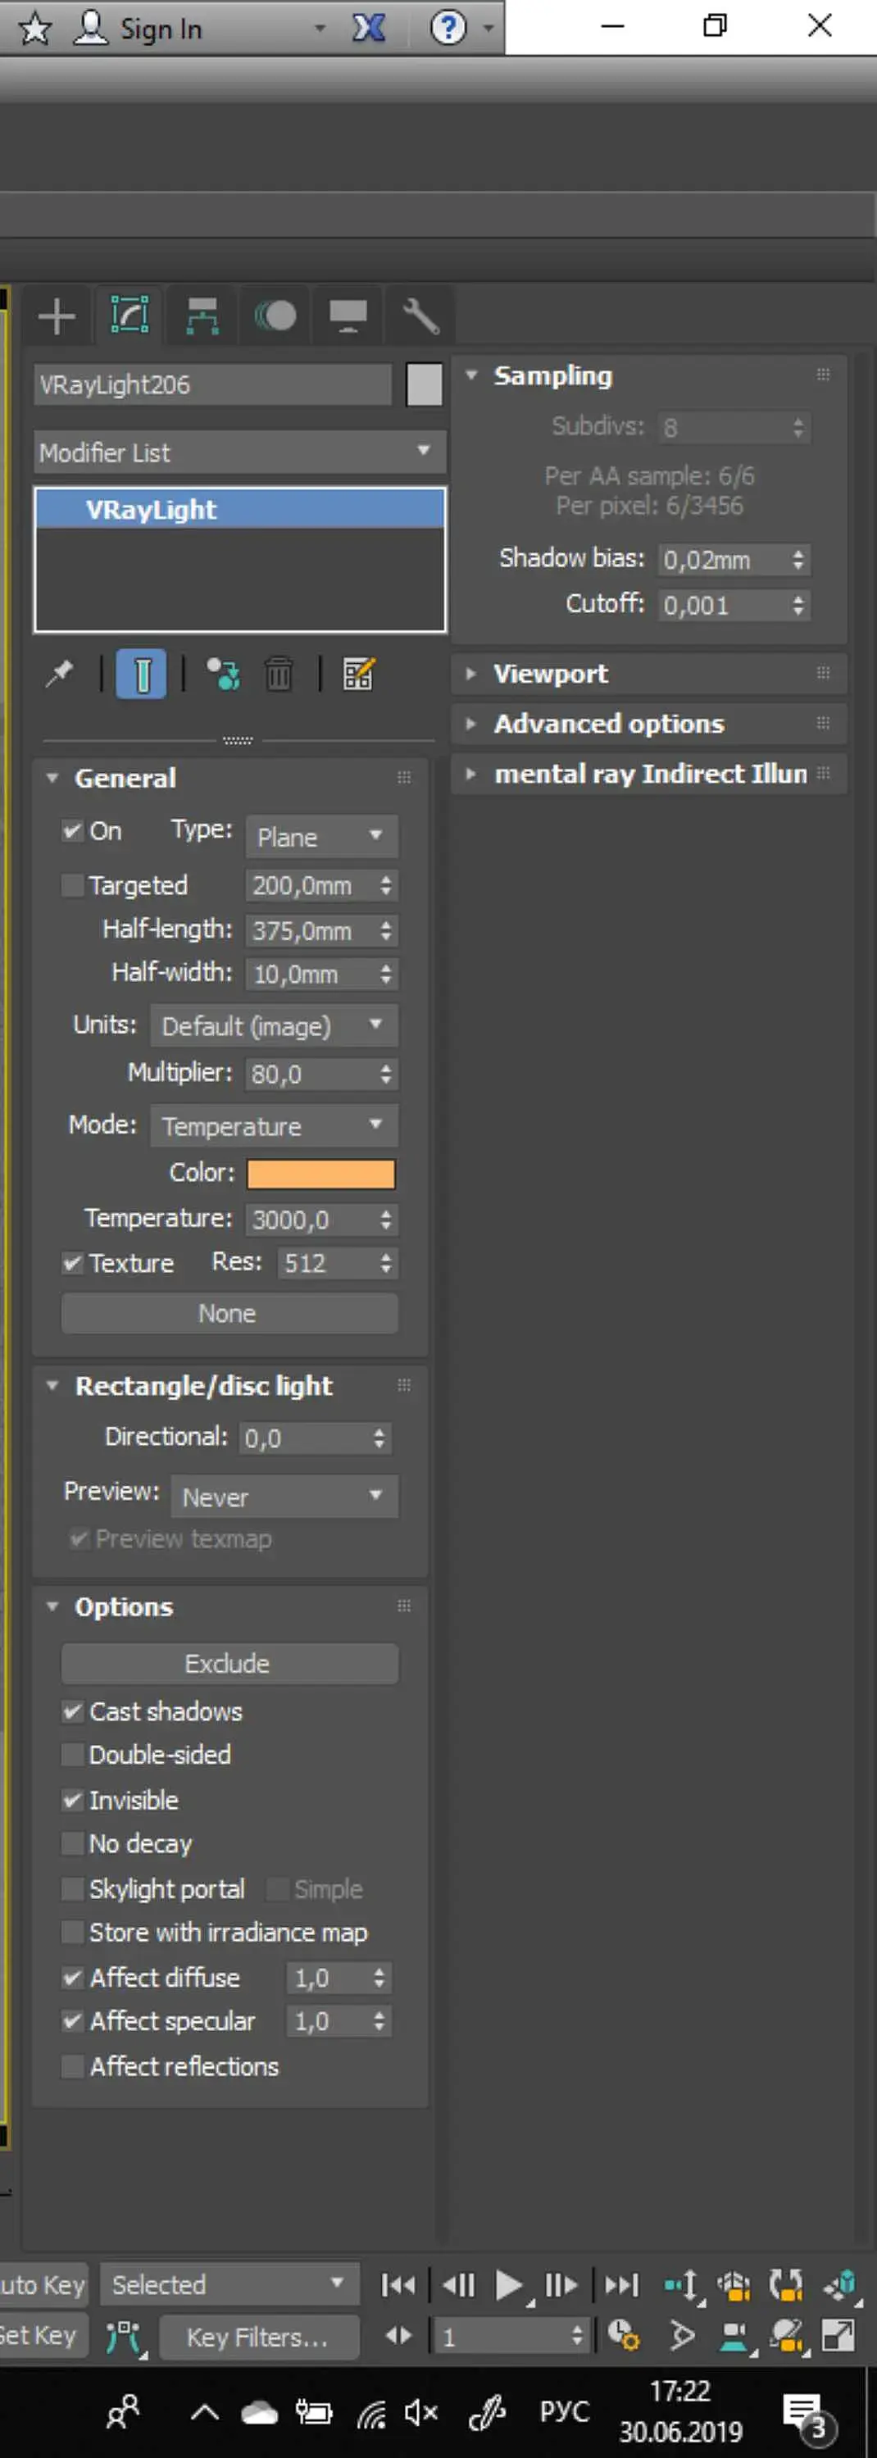Screen dimensions: 877x2458
Task: Expand the Advanced options rollout
Action: (609, 725)
